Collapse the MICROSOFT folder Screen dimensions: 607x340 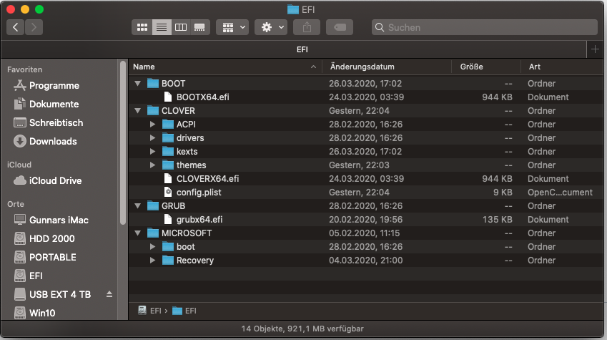[x=137, y=233]
